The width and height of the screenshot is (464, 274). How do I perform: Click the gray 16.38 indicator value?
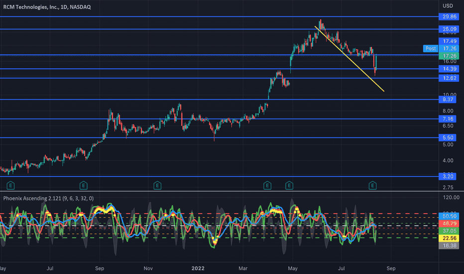(449, 245)
